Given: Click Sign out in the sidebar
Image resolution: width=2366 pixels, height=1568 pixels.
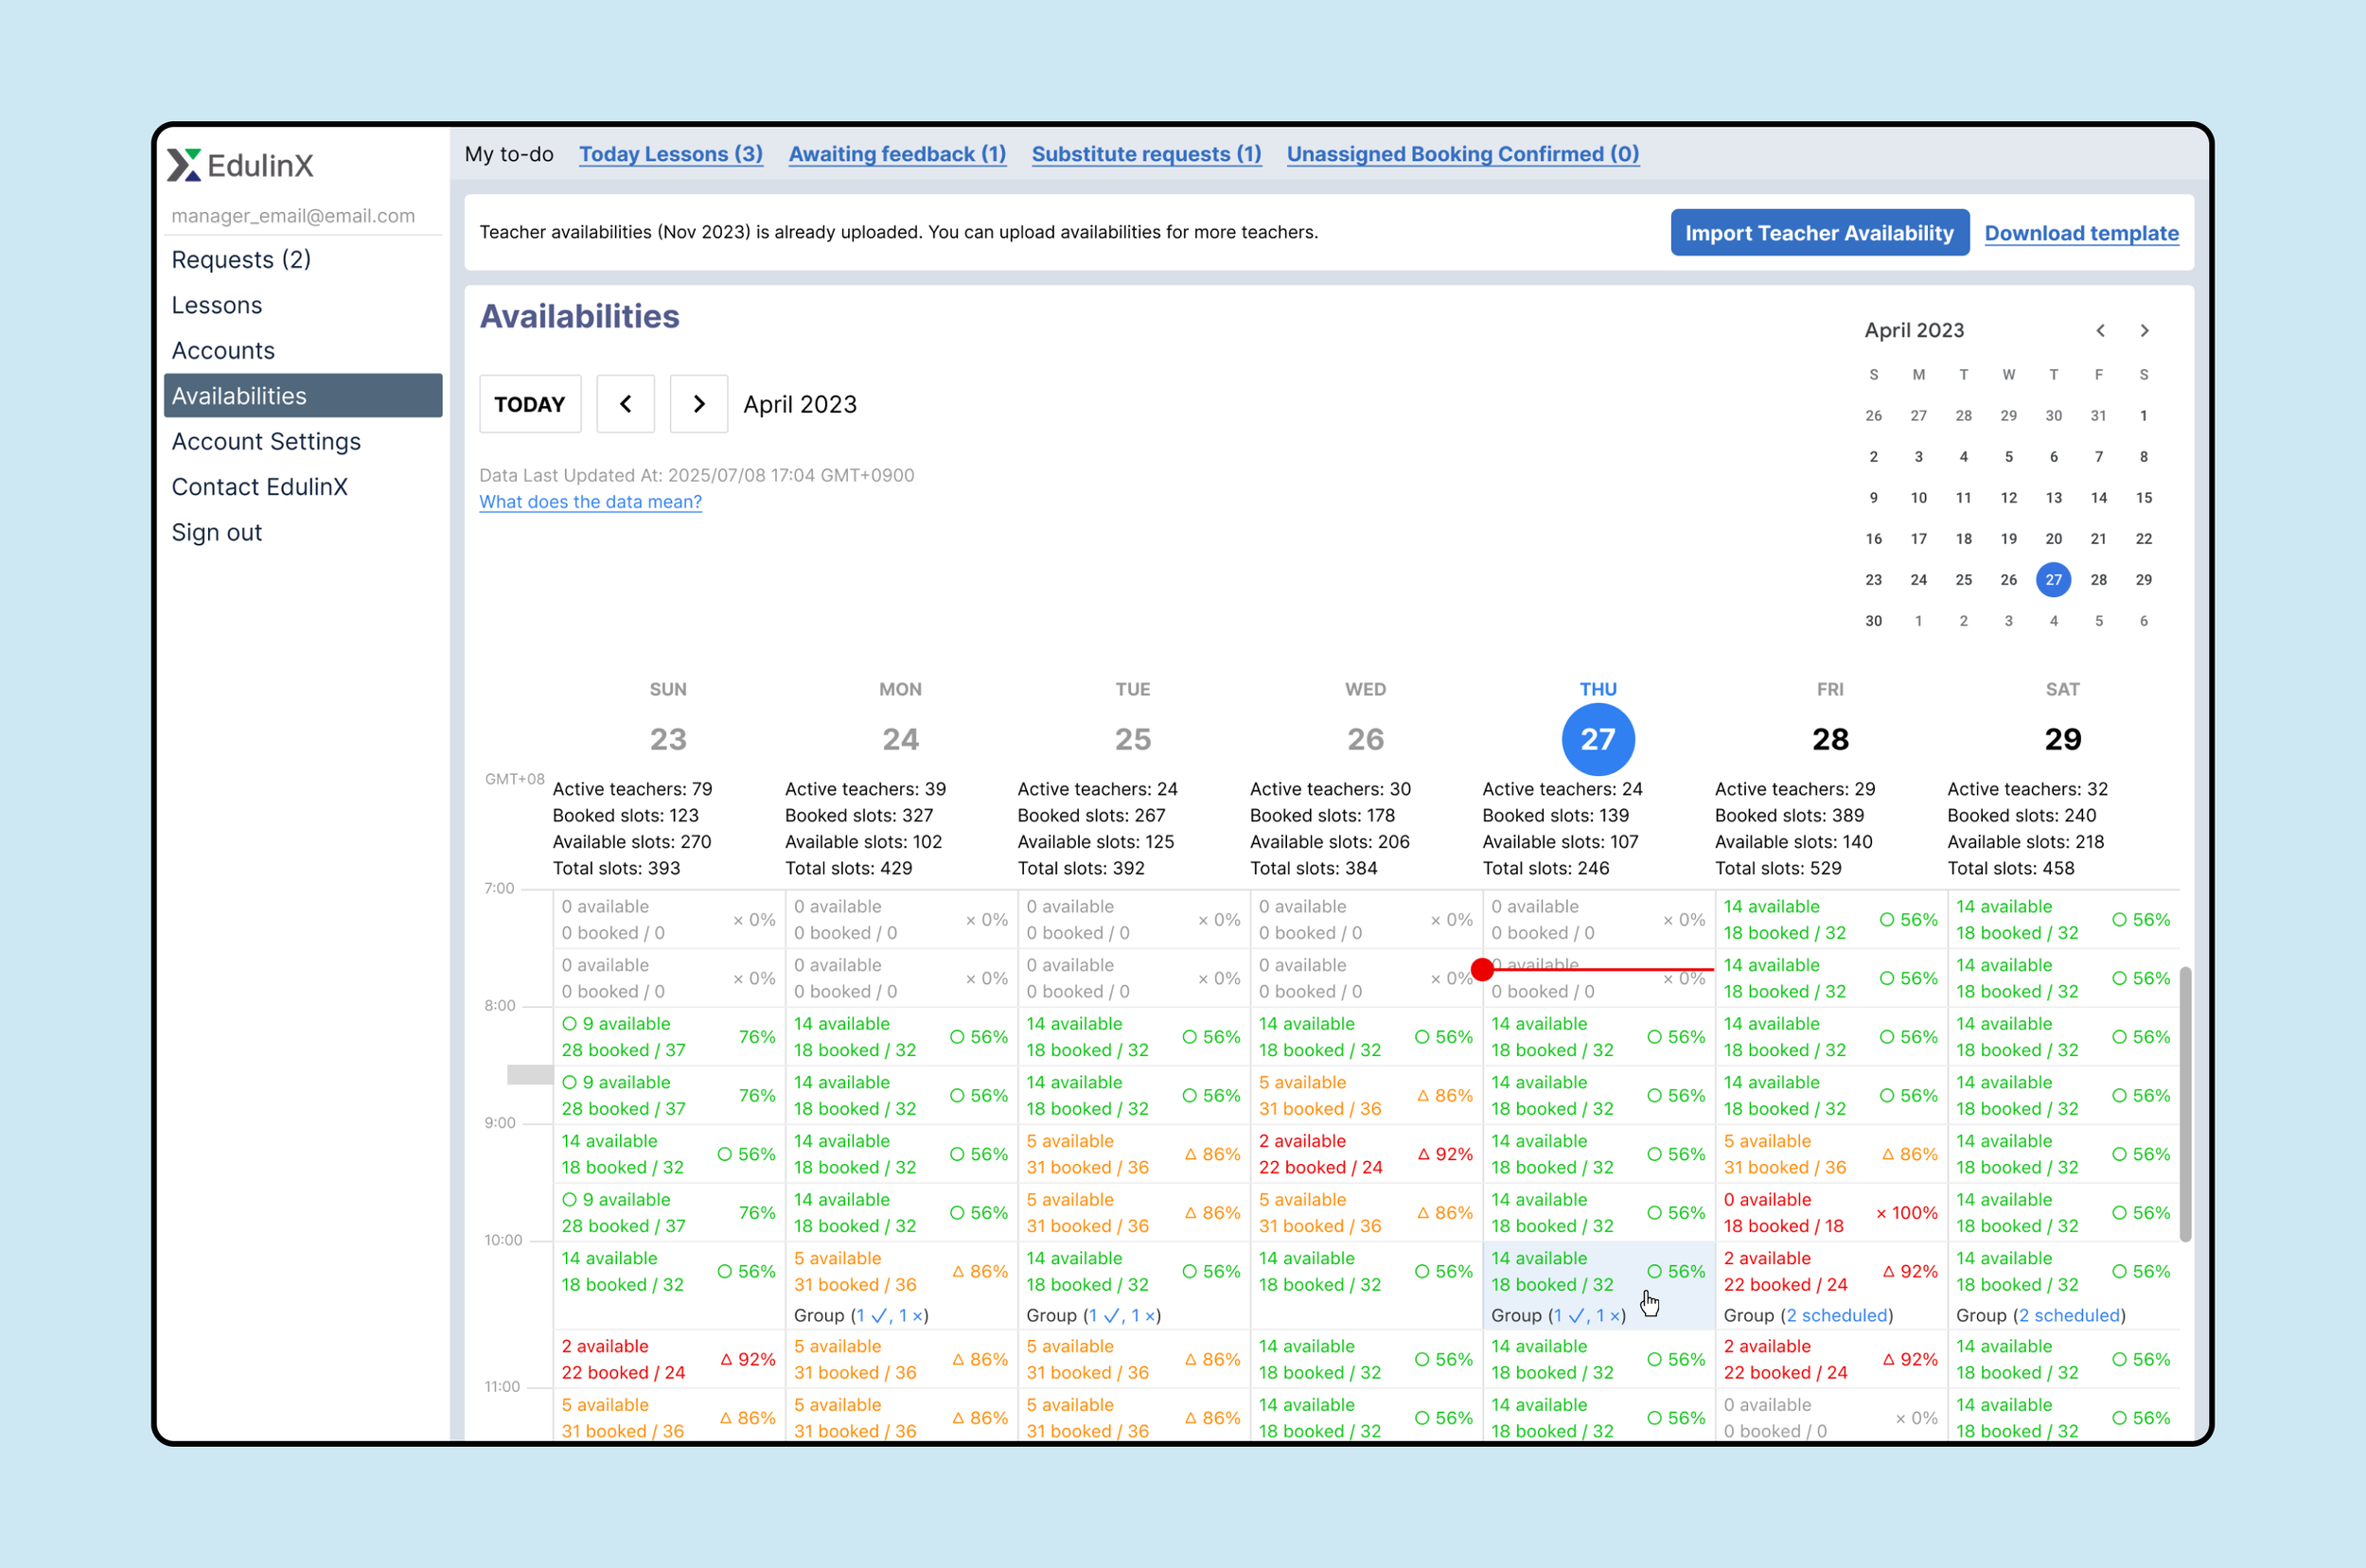Looking at the screenshot, I should tap(216, 532).
